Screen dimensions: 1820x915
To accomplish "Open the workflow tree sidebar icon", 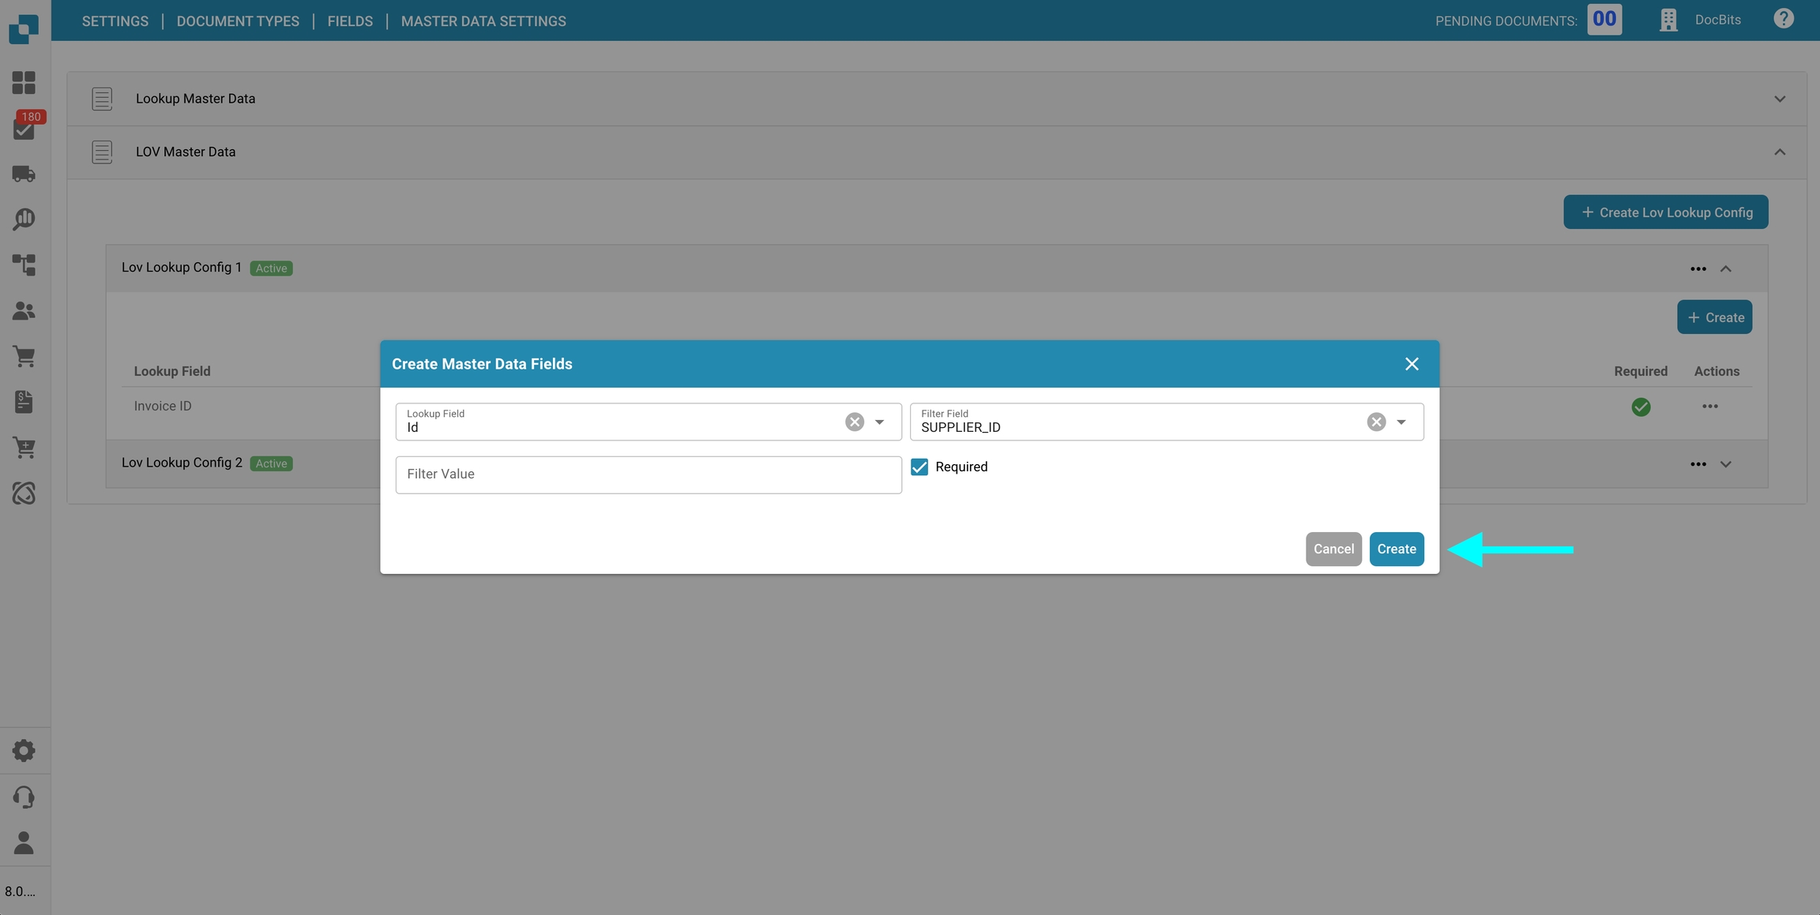I will pyautogui.click(x=24, y=264).
